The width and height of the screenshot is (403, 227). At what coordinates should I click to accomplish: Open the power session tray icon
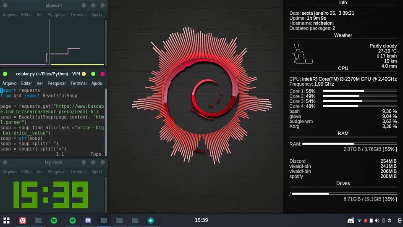[x=390, y=221]
